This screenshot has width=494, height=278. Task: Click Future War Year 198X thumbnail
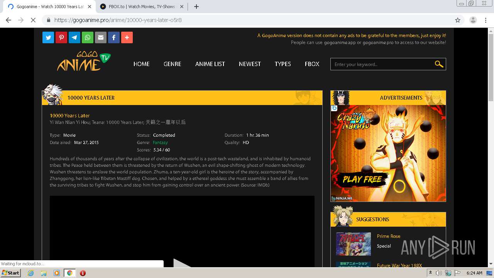(354, 264)
